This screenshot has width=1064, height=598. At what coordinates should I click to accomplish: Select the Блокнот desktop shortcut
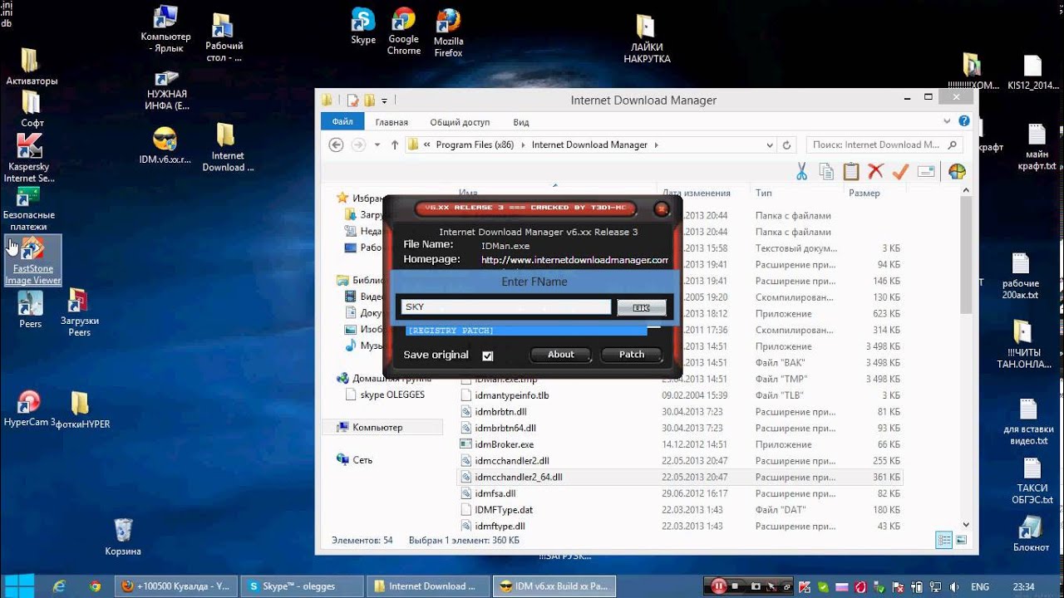1031,534
